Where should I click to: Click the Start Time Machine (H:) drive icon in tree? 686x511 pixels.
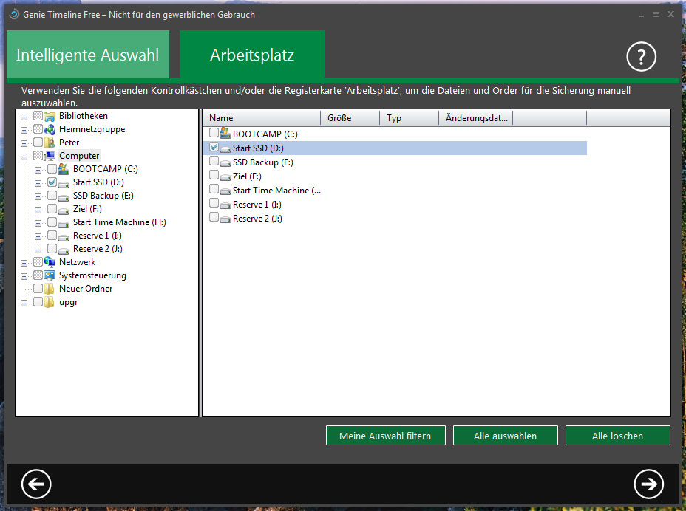pyautogui.click(x=64, y=224)
